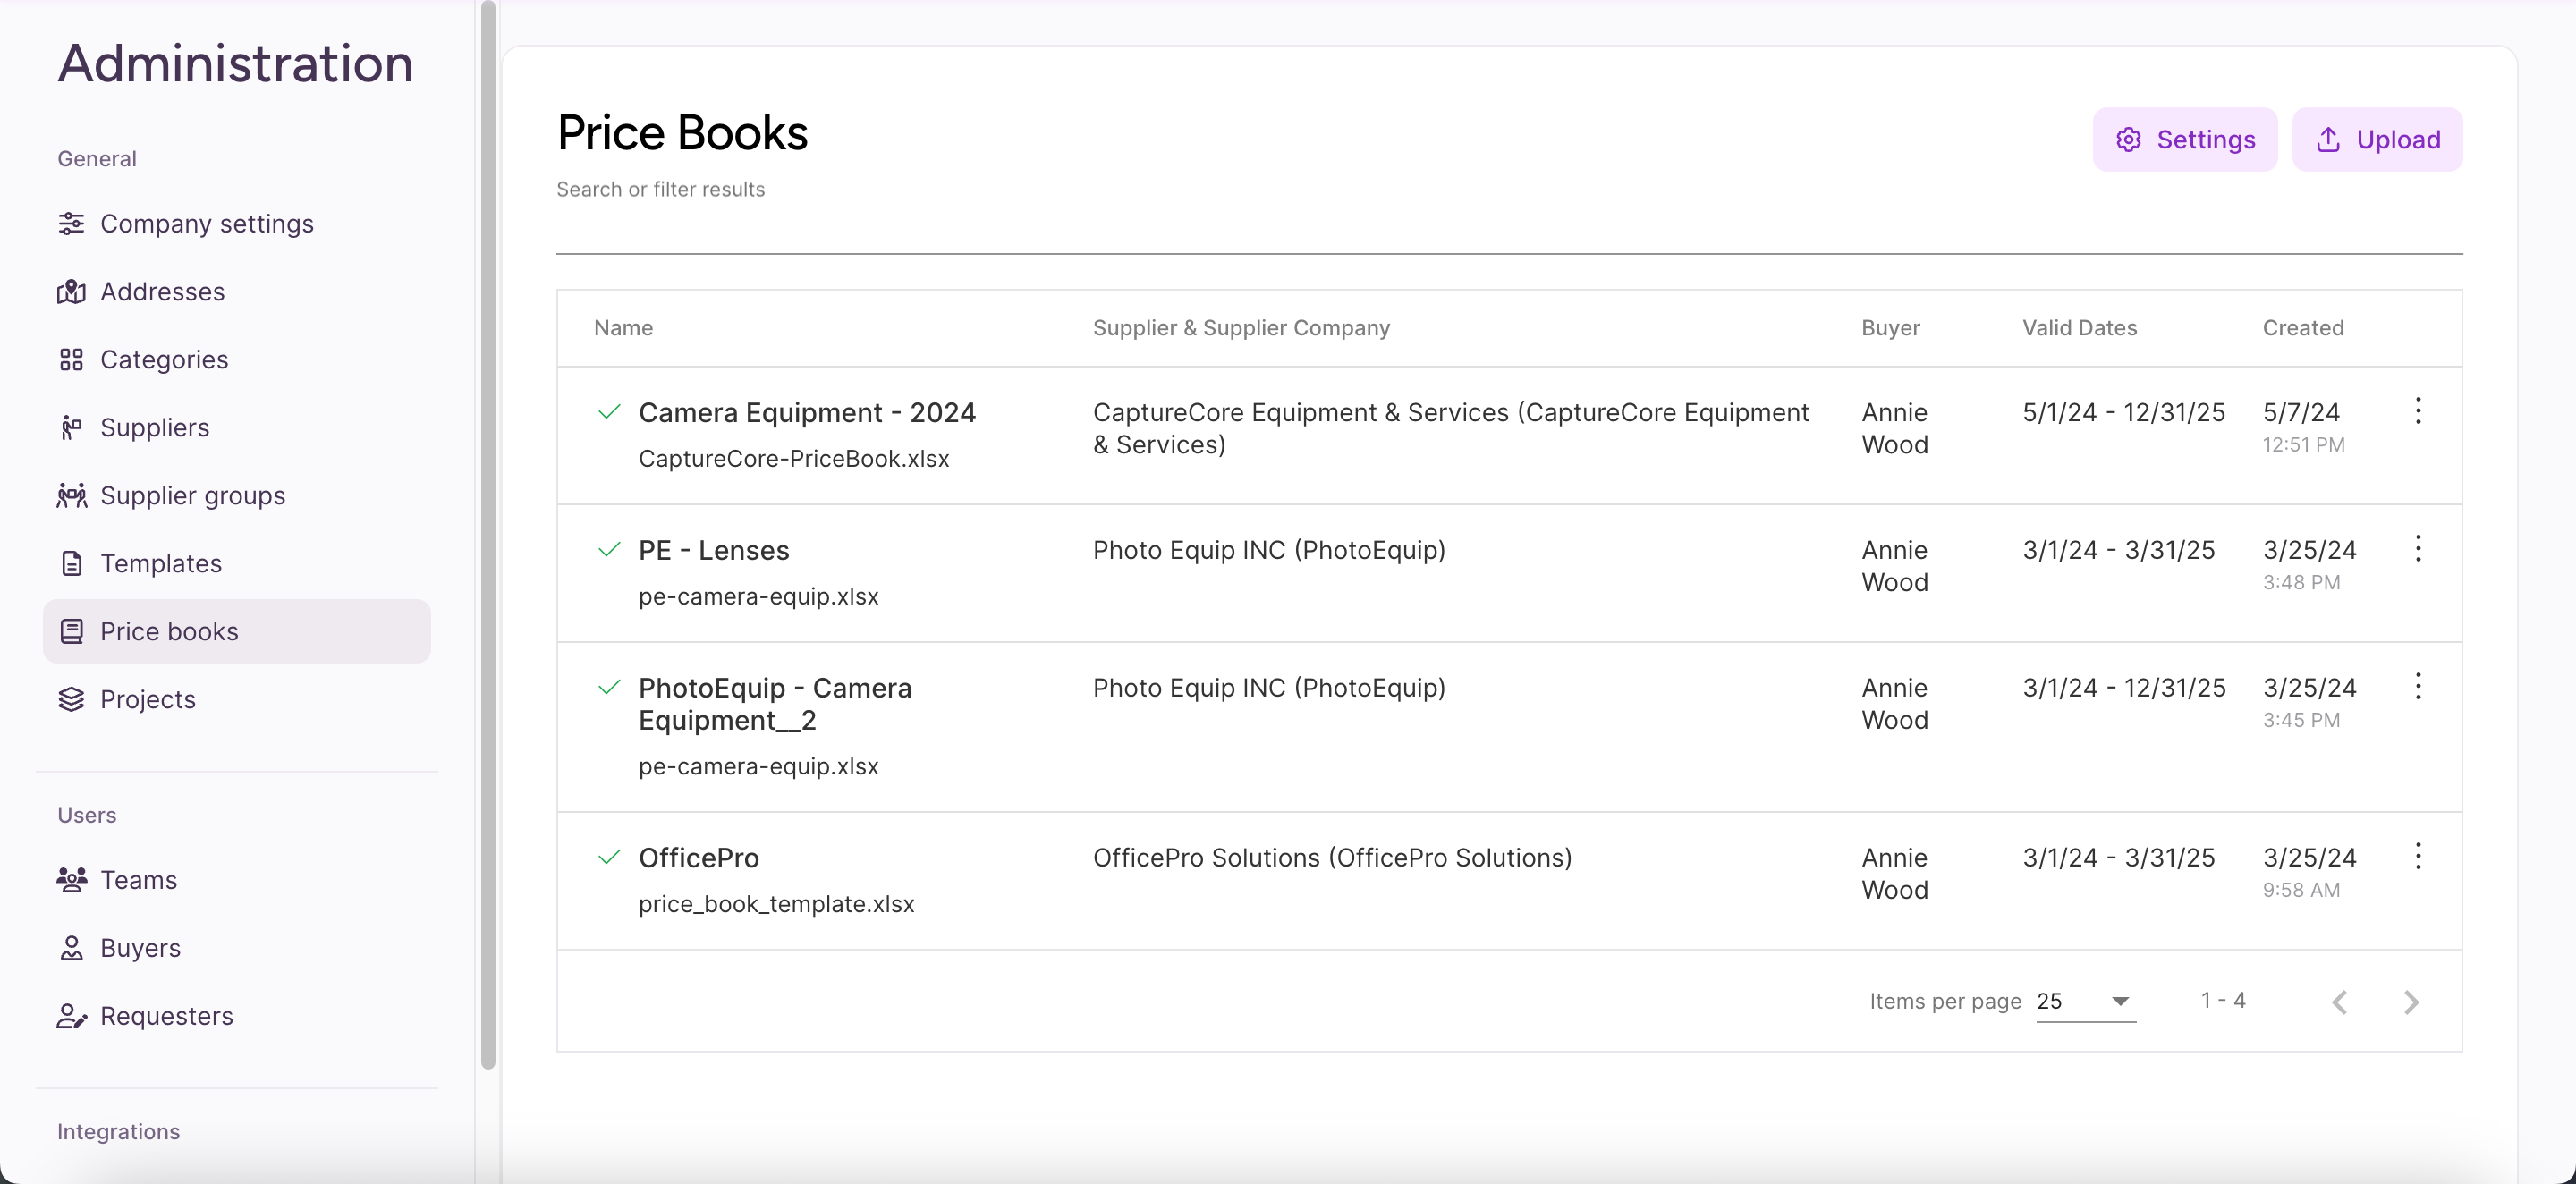The image size is (2576, 1184).
Task: Open actions menu for PE - Lenses
Action: point(2418,548)
